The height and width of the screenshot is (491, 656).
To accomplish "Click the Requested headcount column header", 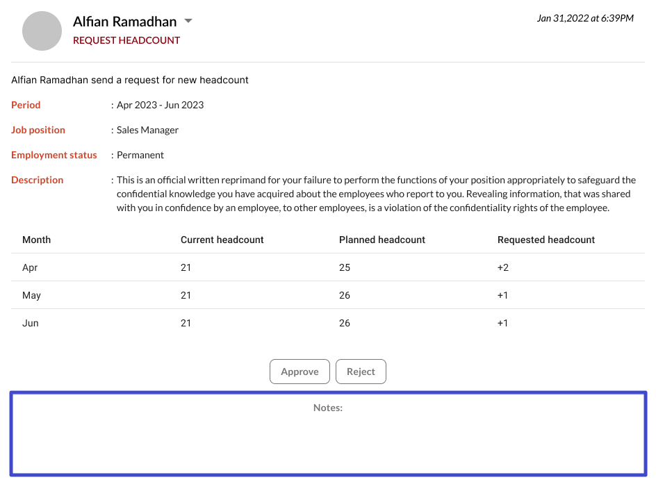I will tap(546, 240).
